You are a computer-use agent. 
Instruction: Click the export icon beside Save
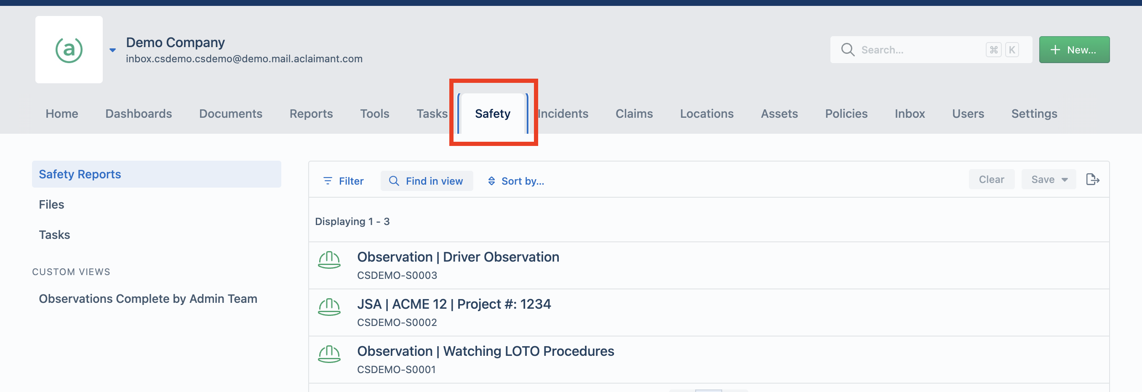click(1092, 180)
